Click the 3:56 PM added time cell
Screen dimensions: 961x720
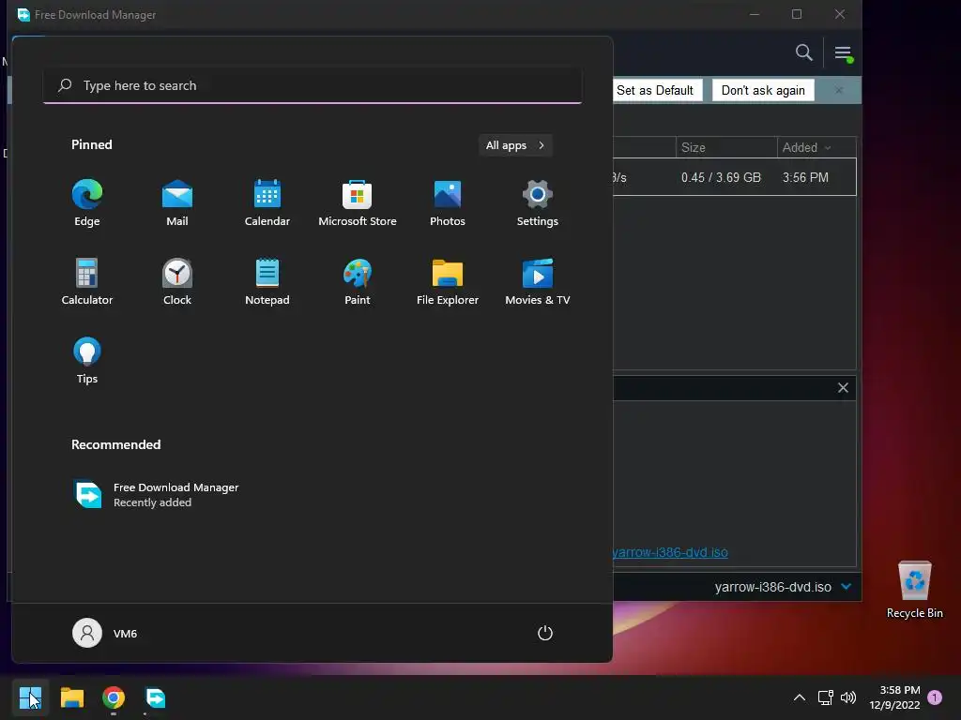[805, 177]
